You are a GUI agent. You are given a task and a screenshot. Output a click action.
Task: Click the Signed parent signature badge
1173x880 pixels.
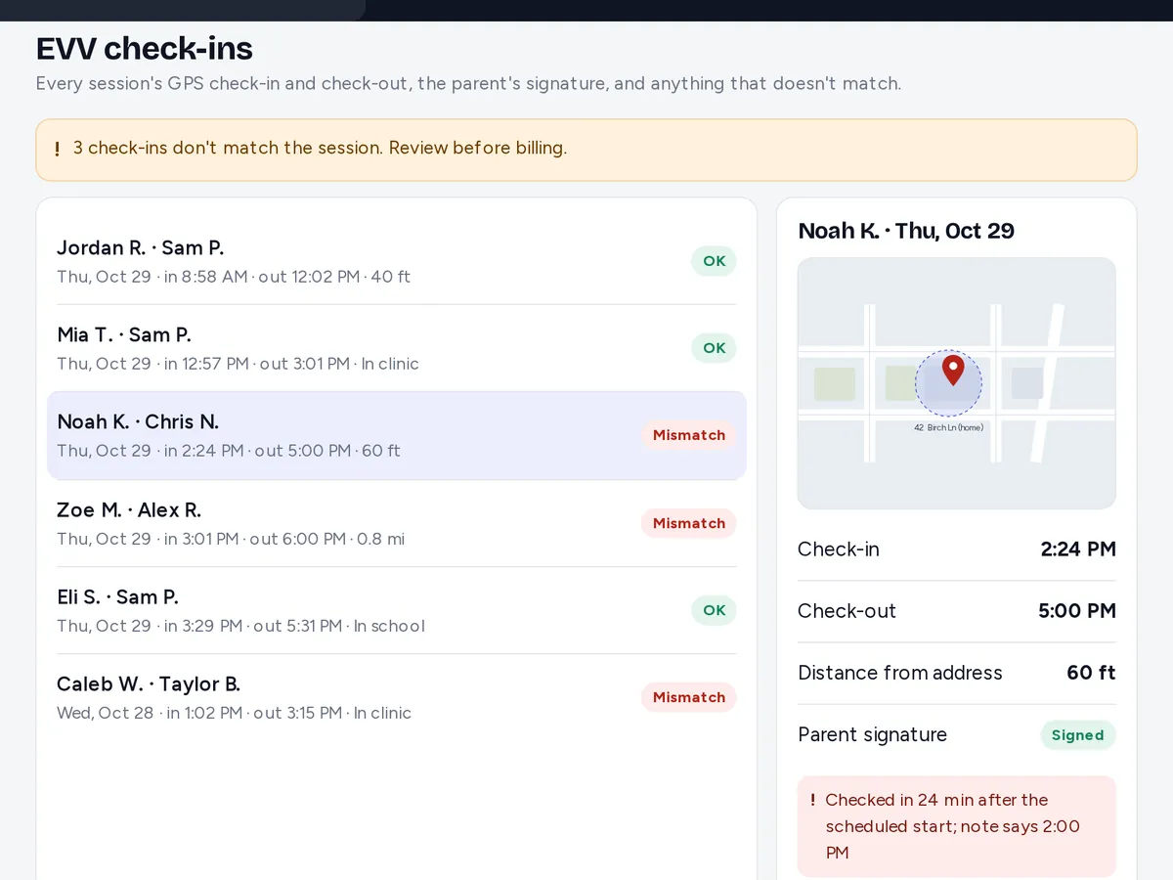(x=1077, y=735)
